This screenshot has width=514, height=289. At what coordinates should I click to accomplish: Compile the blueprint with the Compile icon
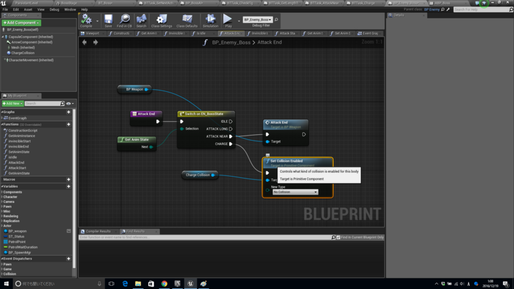(86, 21)
